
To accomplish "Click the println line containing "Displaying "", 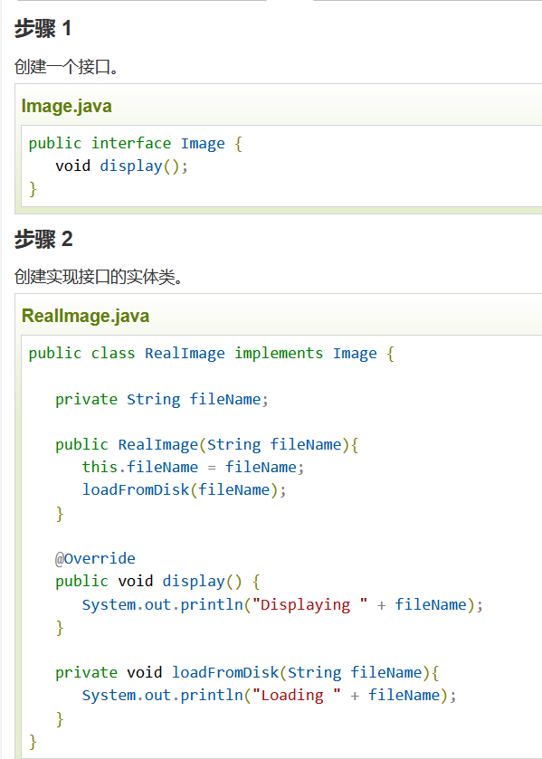I will (283, 604).
